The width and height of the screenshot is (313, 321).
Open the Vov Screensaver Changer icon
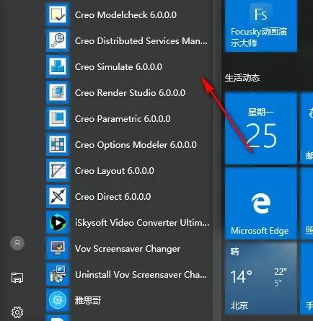pos(58,248)
